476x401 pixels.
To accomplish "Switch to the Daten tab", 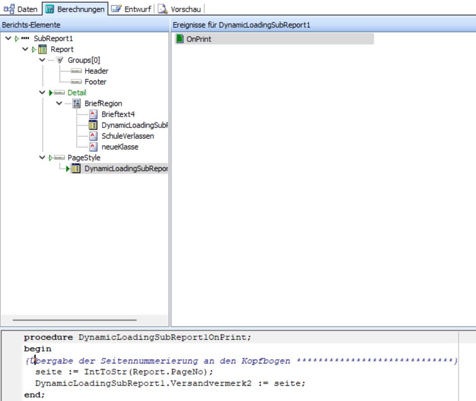I will click(21, 9).
